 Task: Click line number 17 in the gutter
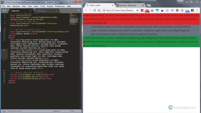4,60
